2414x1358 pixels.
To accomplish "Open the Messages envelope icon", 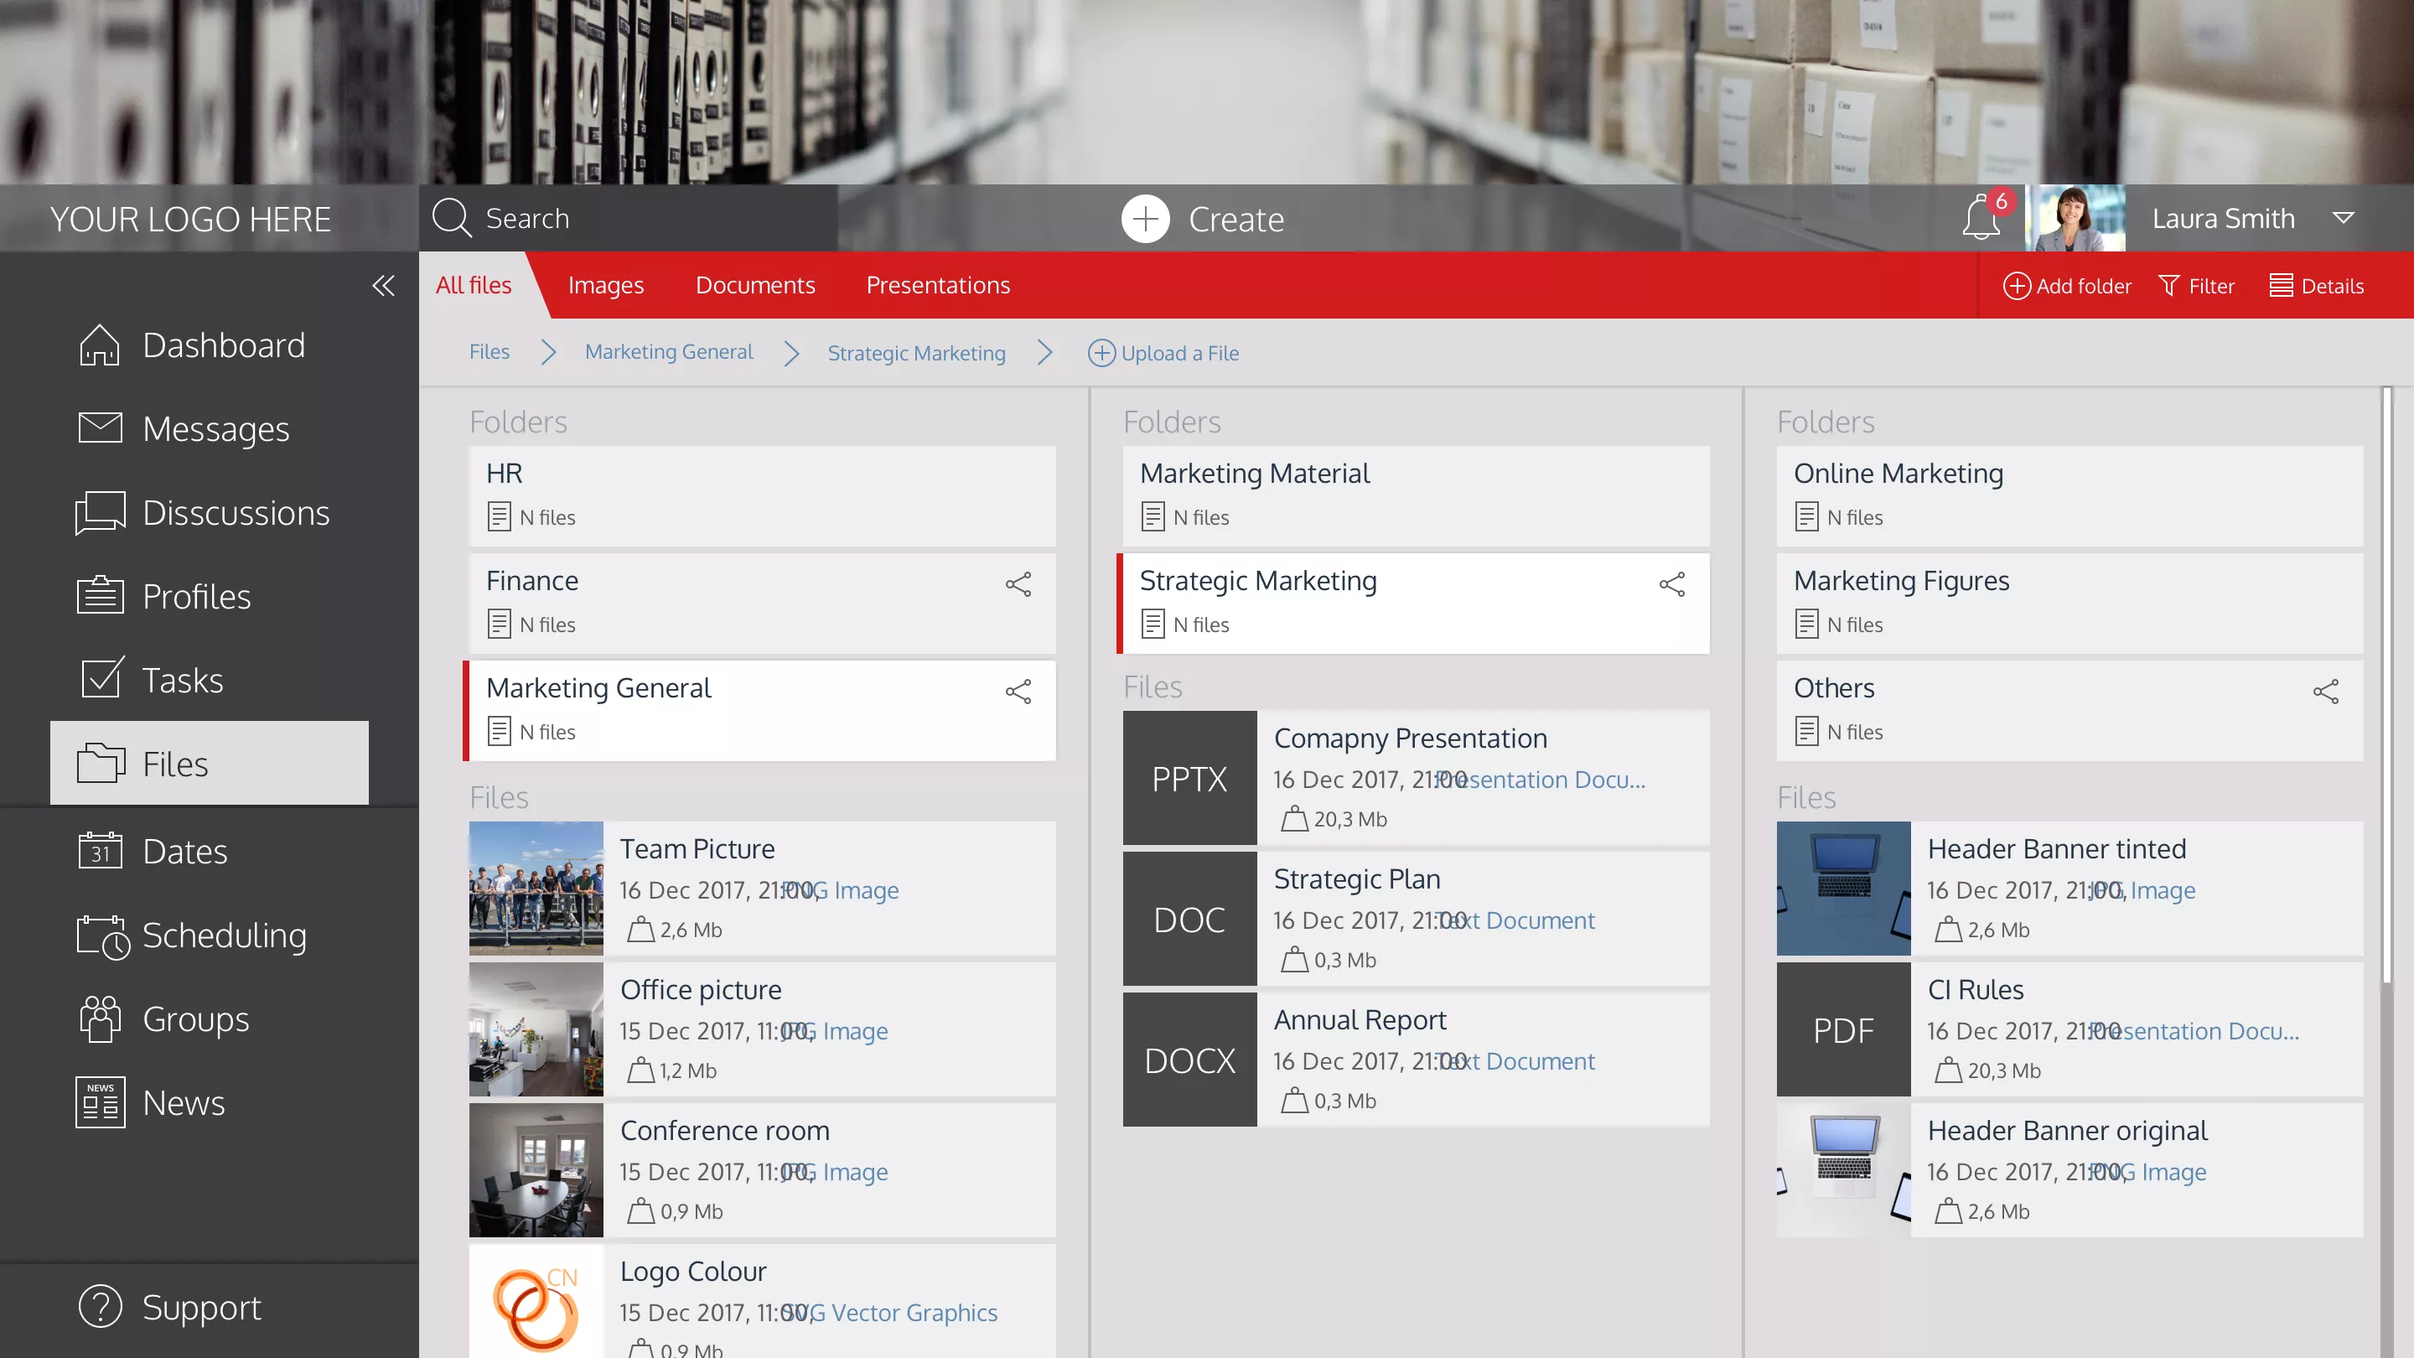I will (x=98, y=428).
